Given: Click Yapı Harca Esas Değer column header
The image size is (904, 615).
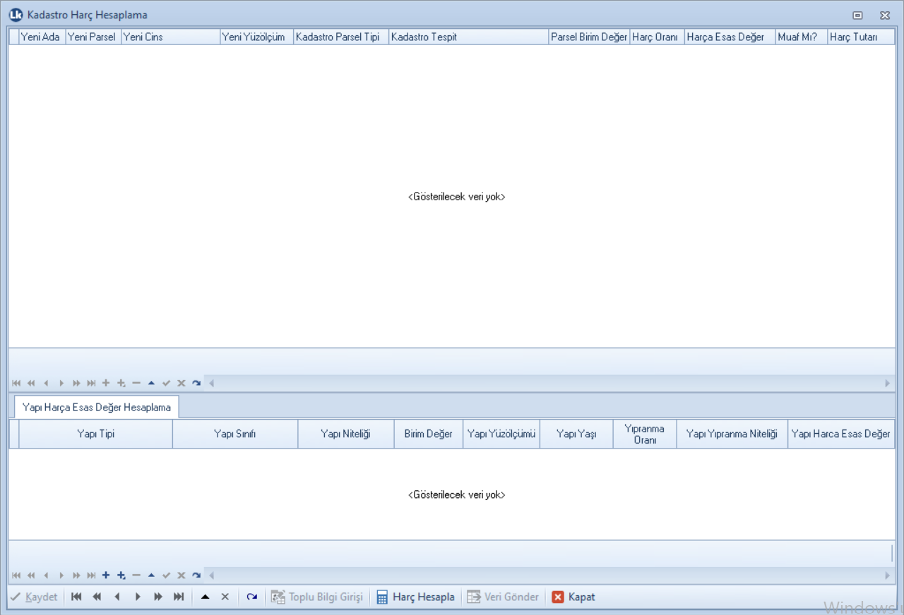Looking at the screenshot, I should coord(841,434).
